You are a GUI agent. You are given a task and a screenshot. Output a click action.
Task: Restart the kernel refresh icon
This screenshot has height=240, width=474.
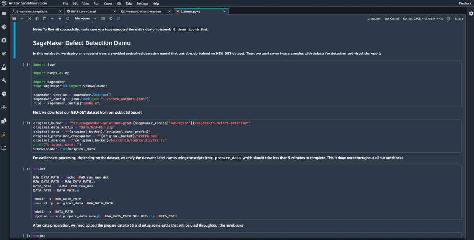point(68,18)
